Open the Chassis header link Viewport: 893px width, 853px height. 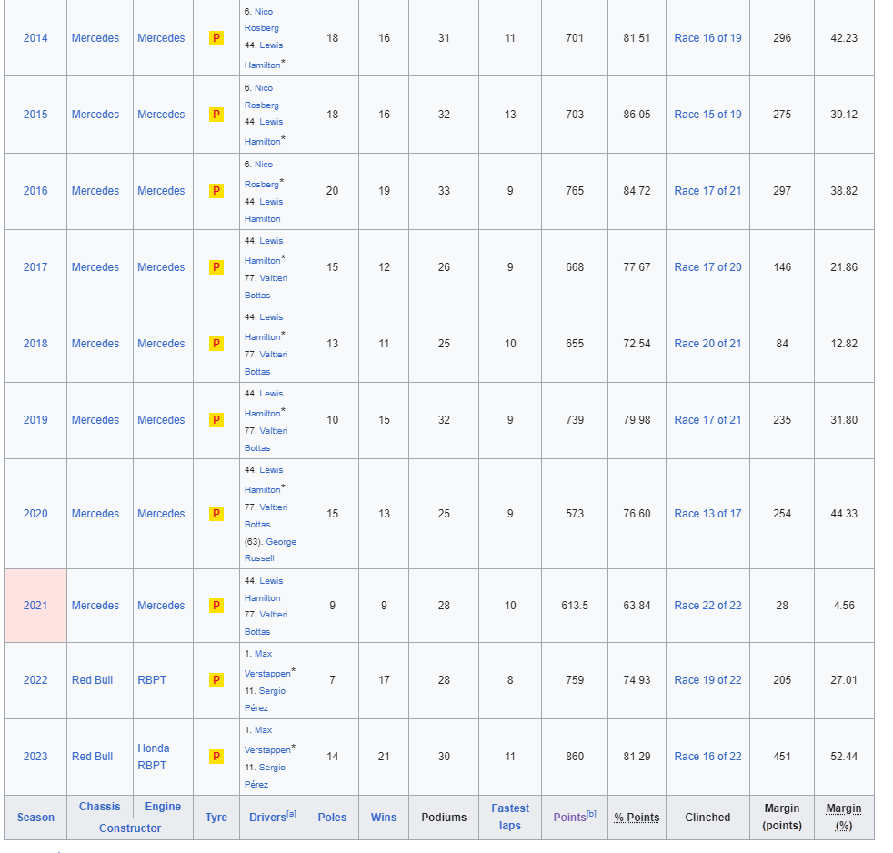[x=100, y=807]
